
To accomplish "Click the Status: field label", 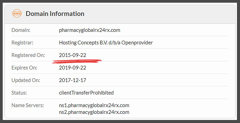I will point(19,93).
